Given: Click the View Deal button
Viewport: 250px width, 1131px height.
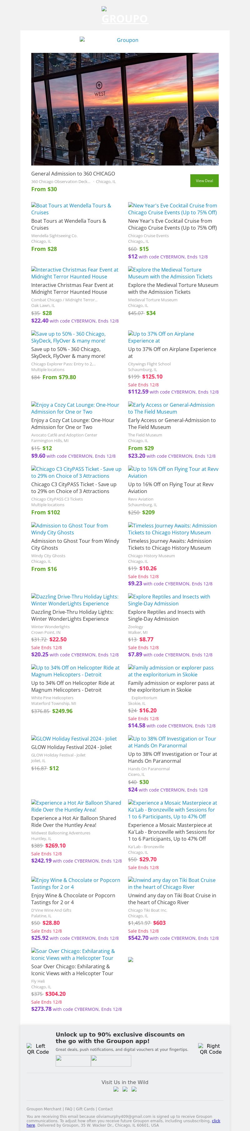Looking at the screenshot, I should pos(204,181).
